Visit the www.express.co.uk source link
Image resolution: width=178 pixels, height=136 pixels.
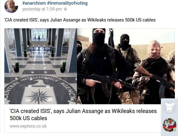28,126
